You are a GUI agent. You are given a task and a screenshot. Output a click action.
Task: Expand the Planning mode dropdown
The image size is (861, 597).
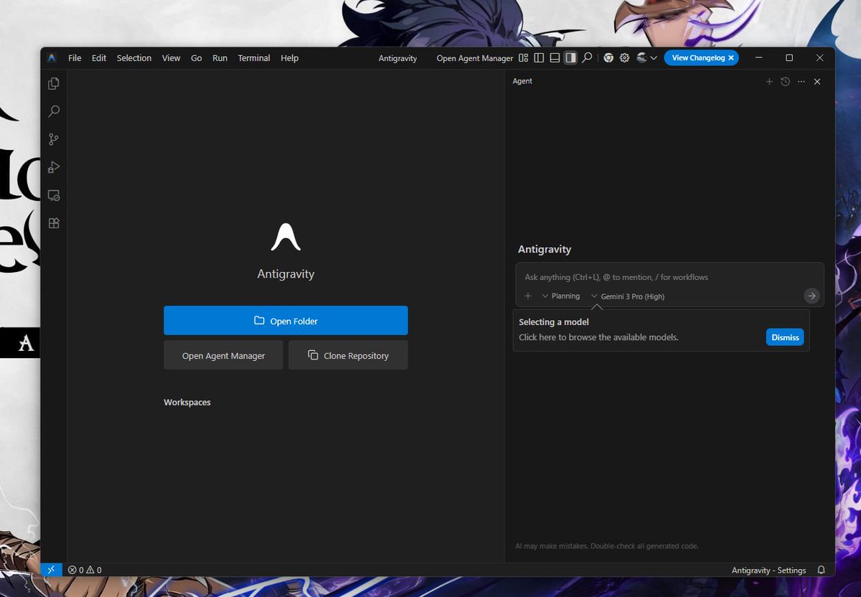click(x=560, y=296)
